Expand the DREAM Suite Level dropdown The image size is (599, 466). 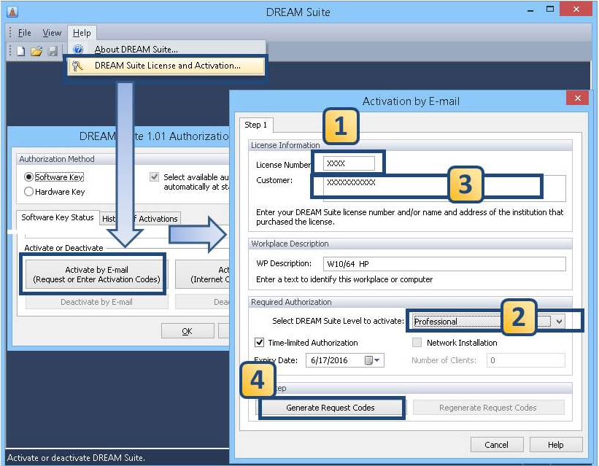[559, 321]
